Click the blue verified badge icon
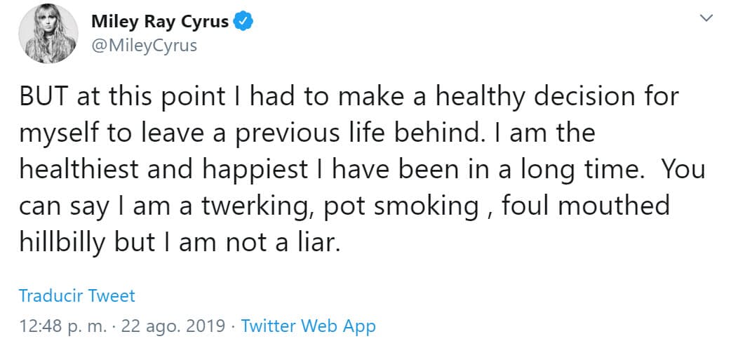 (243, 22)
